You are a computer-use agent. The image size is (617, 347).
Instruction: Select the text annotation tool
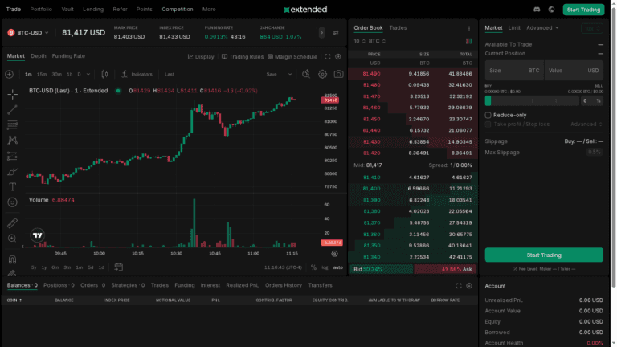[13, 187]
